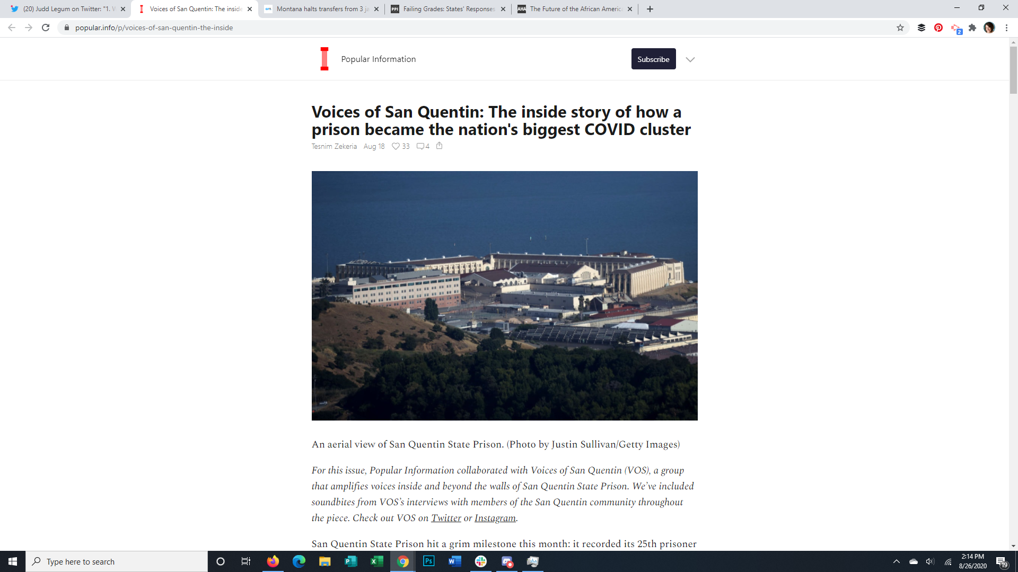Click the San Quentin aerial photo
This screenshot has height=572, width=1018.
tap(504, 296)
